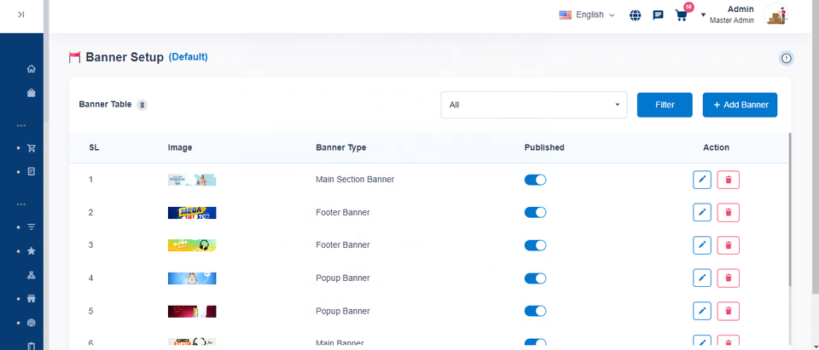Expand the English language selector
819x350 pixels.
[587, 14]
